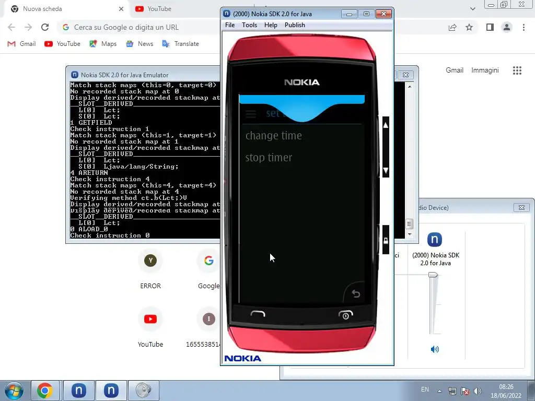Click the network tray icon
This screenshot has width=535, height=401.
pyautogui.click(x=452, y=391)
